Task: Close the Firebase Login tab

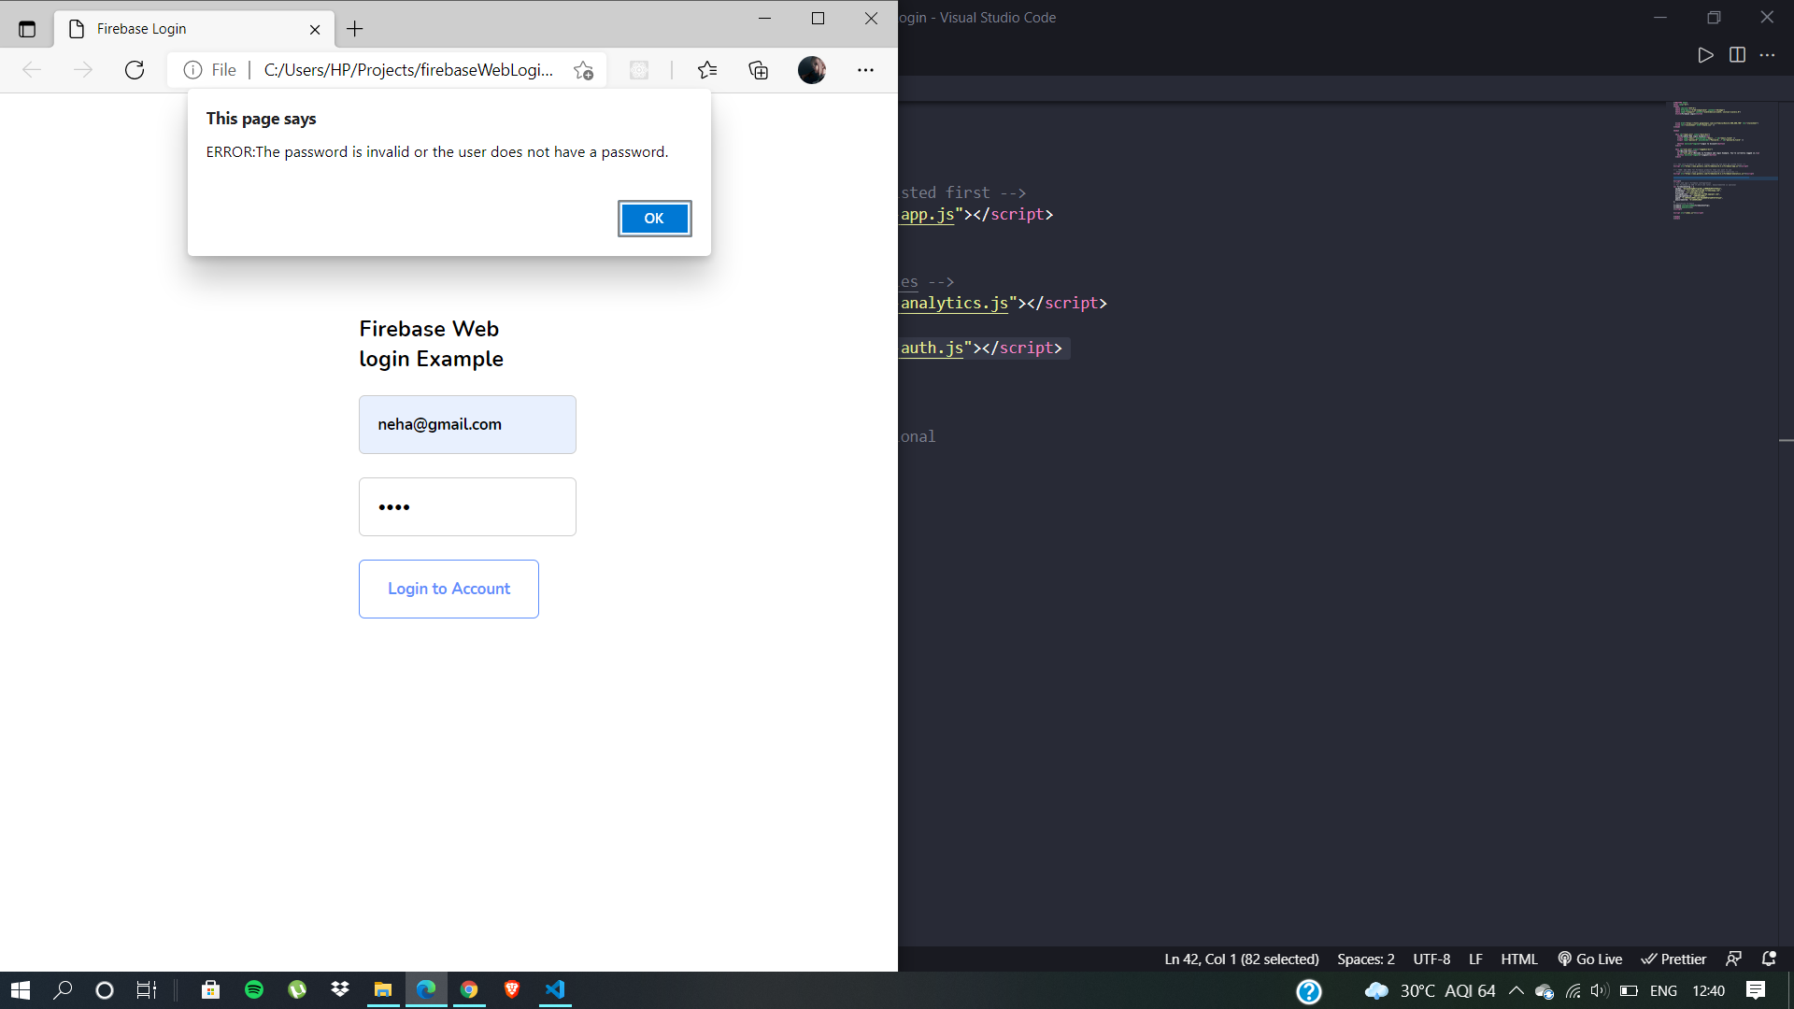Action: [x=315, y=29]
